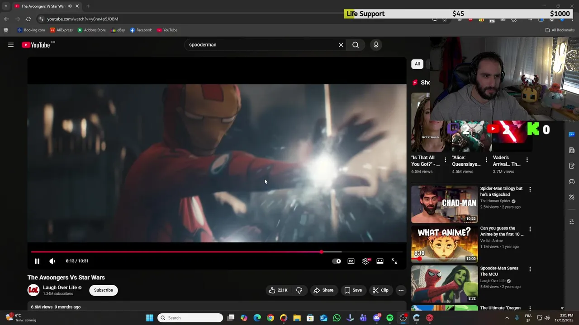
Task: Close 'The Avoongers Vs Star Wars' tab
Action: click(77, 6)
